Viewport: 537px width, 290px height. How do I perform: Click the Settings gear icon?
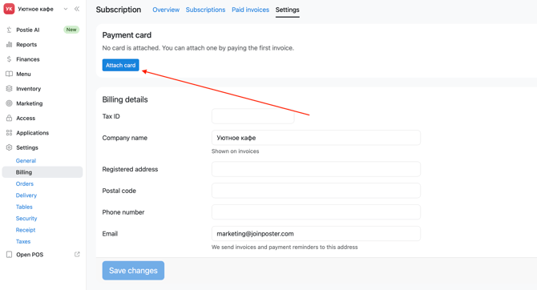coord(10,147)
